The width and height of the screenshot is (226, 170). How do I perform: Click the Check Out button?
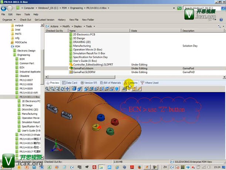[25, 20]
